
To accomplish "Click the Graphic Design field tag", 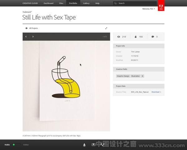I will 123,76.
